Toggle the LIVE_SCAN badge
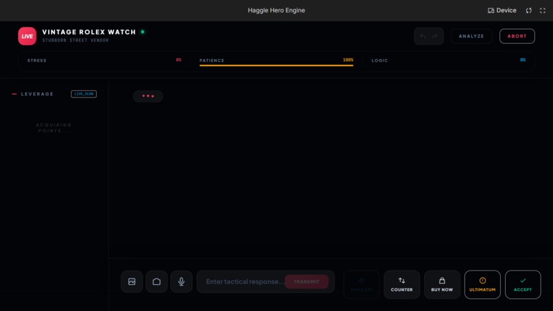This screenshot has height=311, width=553. tap(84, 94)
